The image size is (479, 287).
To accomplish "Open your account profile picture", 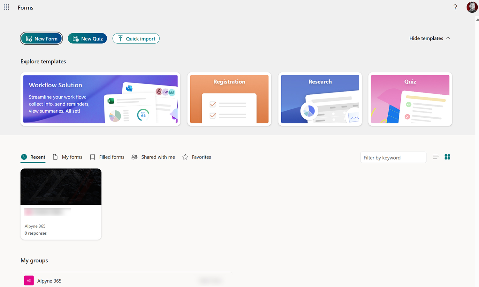I will tap(472, 7).
